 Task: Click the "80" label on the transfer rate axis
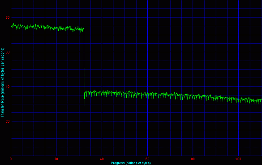(x=8, y=17)
